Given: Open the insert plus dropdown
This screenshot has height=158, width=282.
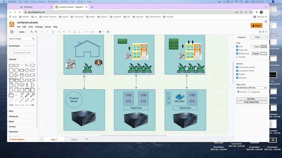Looking at the screenshot, I should click(x=101, y=32).
